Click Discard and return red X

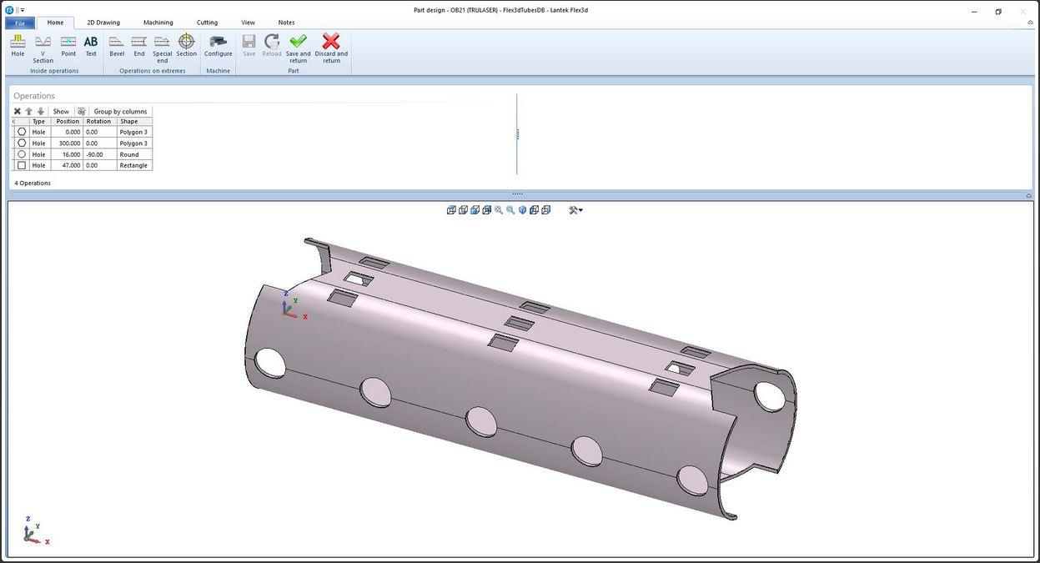coord(331,47)
